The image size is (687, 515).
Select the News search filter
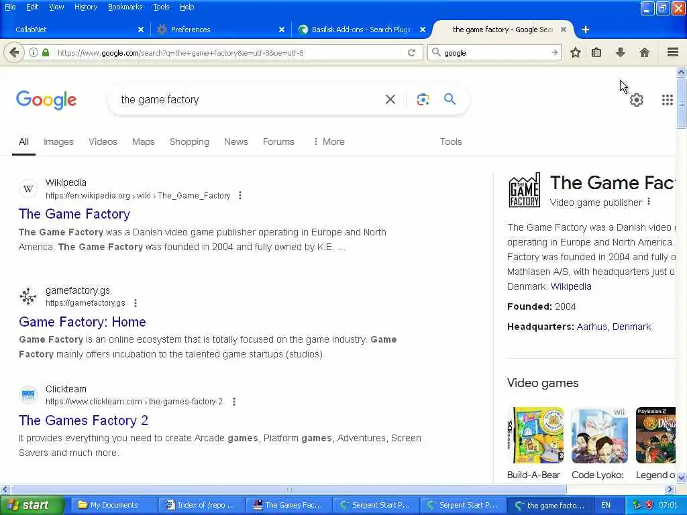(235, 141)
